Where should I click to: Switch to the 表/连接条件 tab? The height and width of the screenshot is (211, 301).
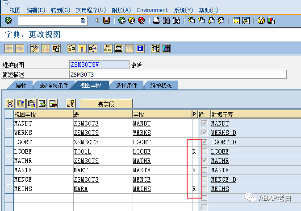click(x=54, y=85)
